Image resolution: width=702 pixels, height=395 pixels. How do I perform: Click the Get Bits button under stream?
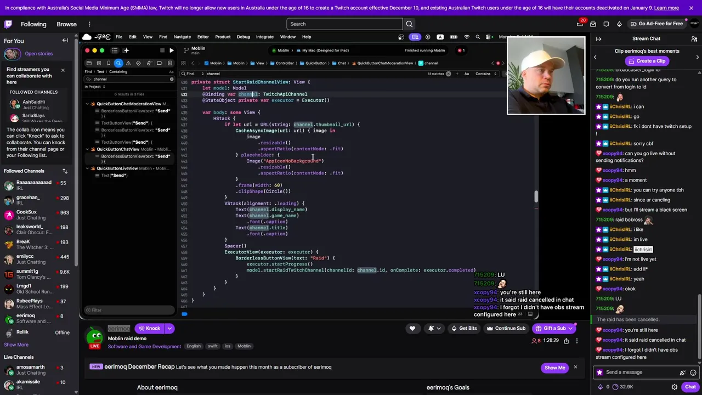pyautogui.click(x=463, y=329)
